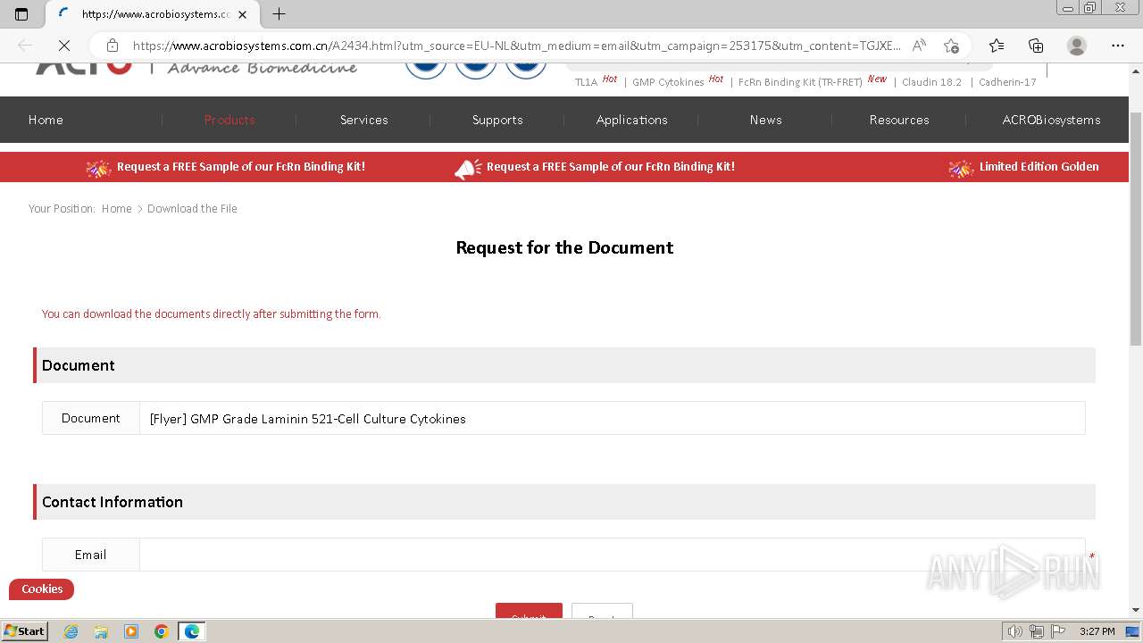
Task: Open Action Center flag in the tray
Action: [x=1057, y=631]
